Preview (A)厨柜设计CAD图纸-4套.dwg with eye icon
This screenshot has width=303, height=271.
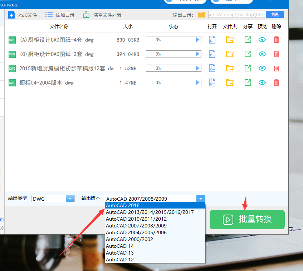[x=262, y=40]
